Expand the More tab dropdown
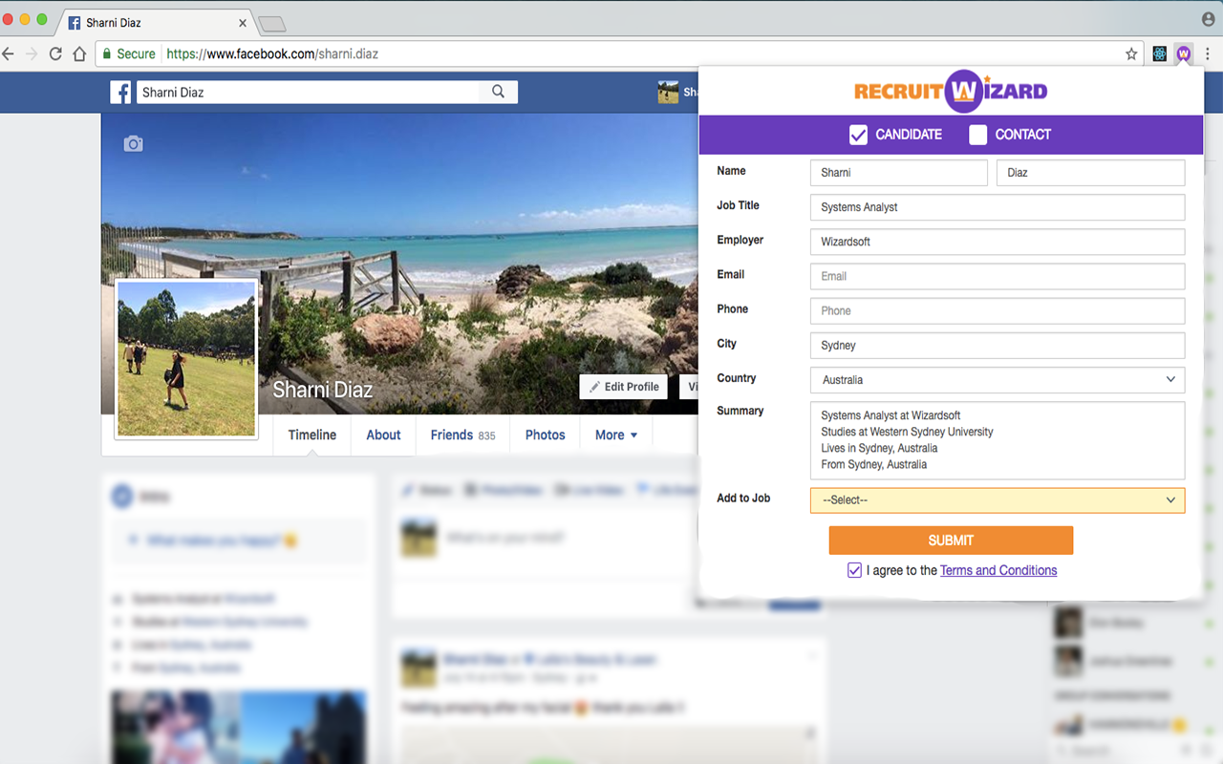 coord(615,435)
